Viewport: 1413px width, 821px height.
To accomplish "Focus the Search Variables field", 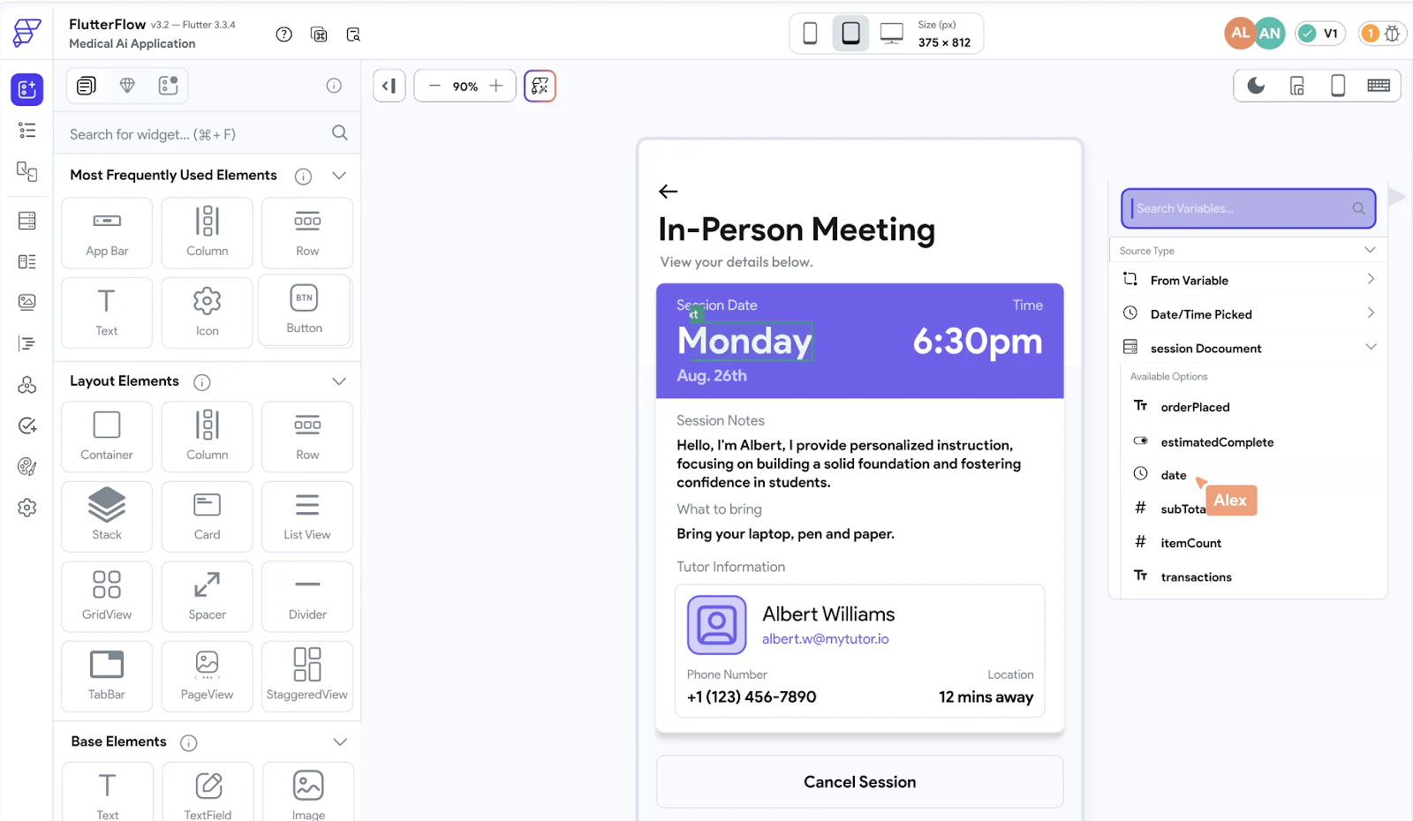I will (1248, 208).
